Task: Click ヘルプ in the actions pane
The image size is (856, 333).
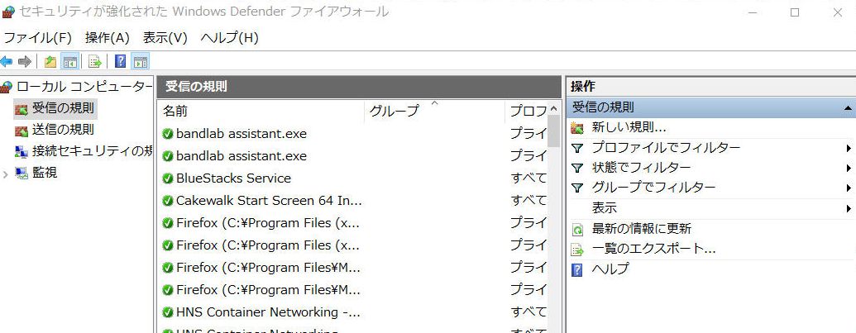Action: 610,269
